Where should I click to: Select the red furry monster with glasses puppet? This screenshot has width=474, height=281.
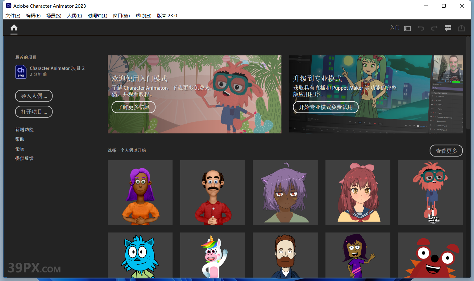430,193
